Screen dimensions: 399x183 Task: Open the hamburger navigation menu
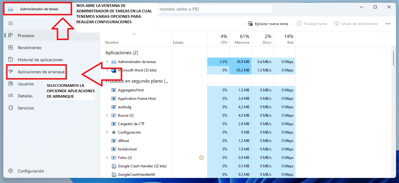pos(11,23)
